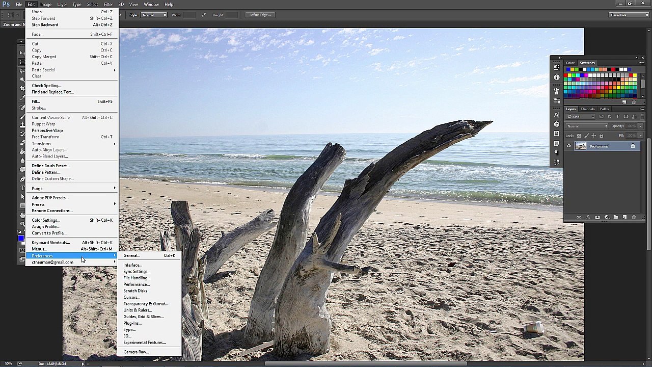
Task: Filter layers by pixel layers icon
Action: 602,117
